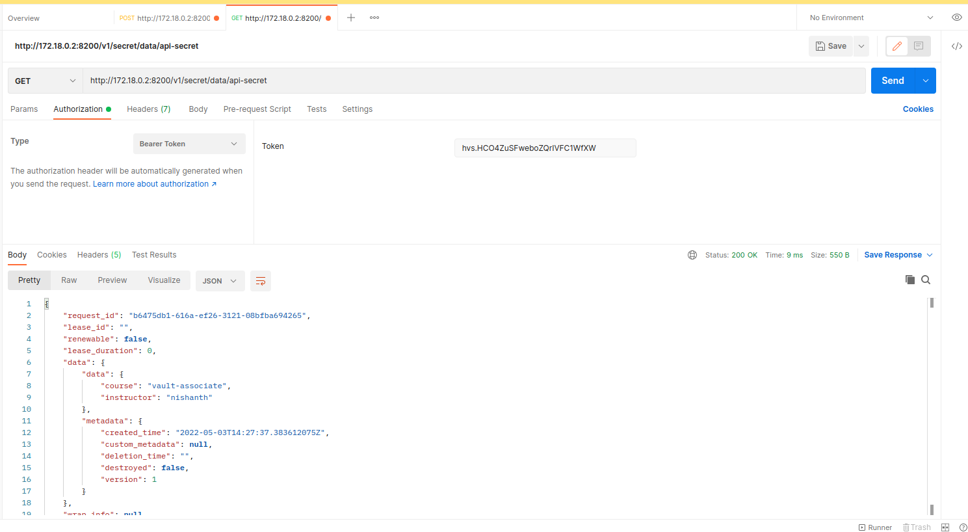The image size is (968, 532).
Task: Click the environment quick look eye icon
Action: pos(956,18)
